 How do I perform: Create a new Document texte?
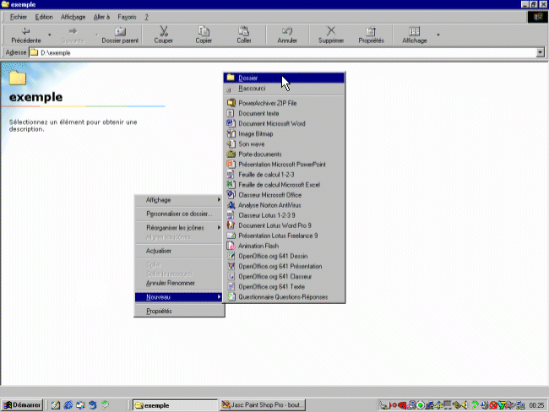click(284, 113)
